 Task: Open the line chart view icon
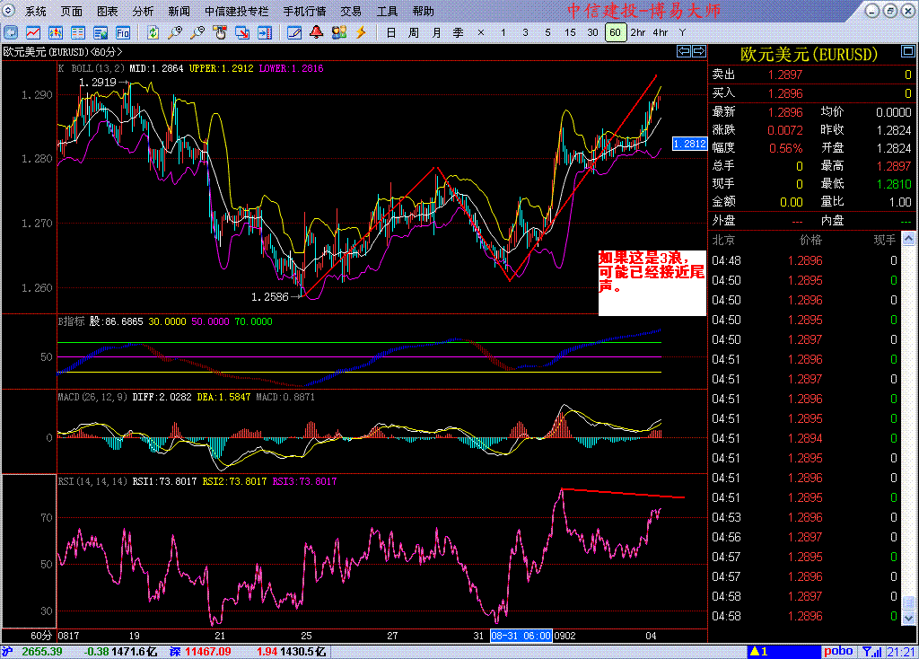33,33
